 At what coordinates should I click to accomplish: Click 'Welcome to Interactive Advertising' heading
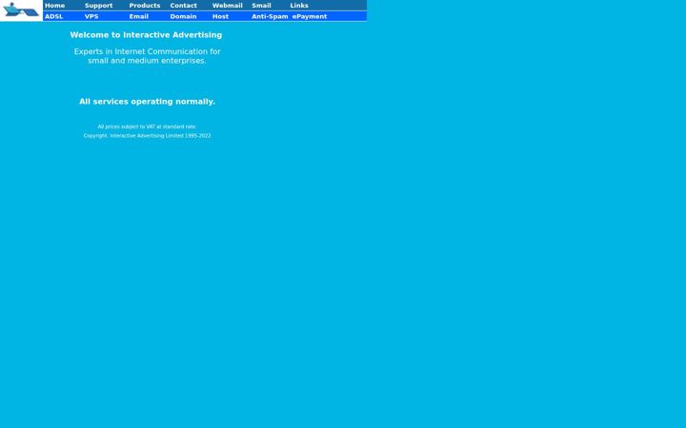click(146, 35)
